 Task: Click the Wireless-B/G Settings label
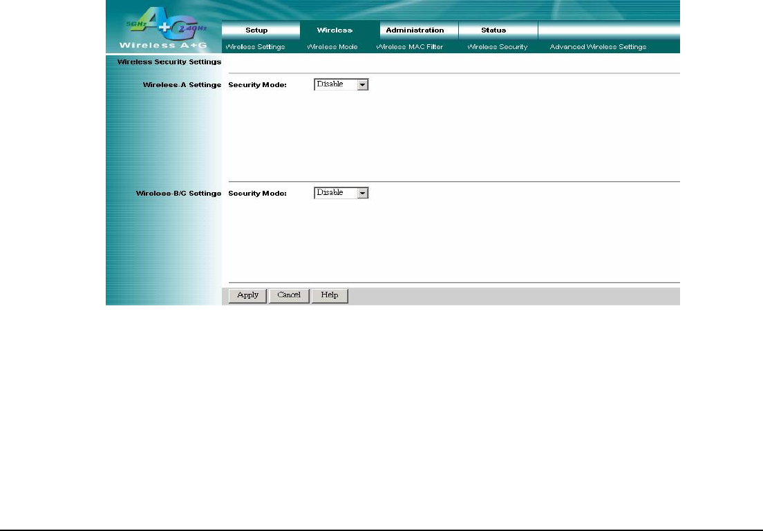[x=178, y=193]
